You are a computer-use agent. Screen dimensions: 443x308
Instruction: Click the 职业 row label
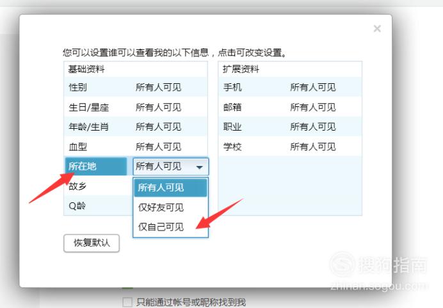click(x=232, y=127)
